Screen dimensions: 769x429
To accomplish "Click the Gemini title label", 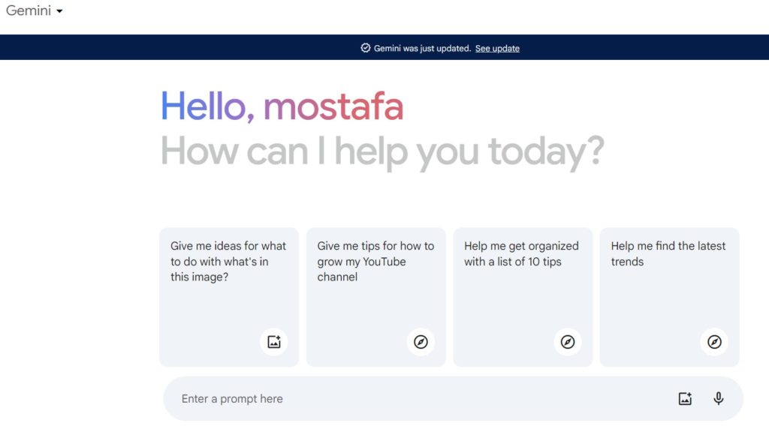I will point(29,11).
